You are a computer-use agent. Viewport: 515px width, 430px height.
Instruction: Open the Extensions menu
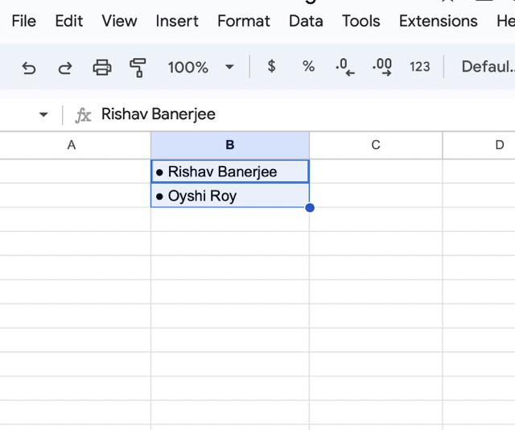[438, 21]
